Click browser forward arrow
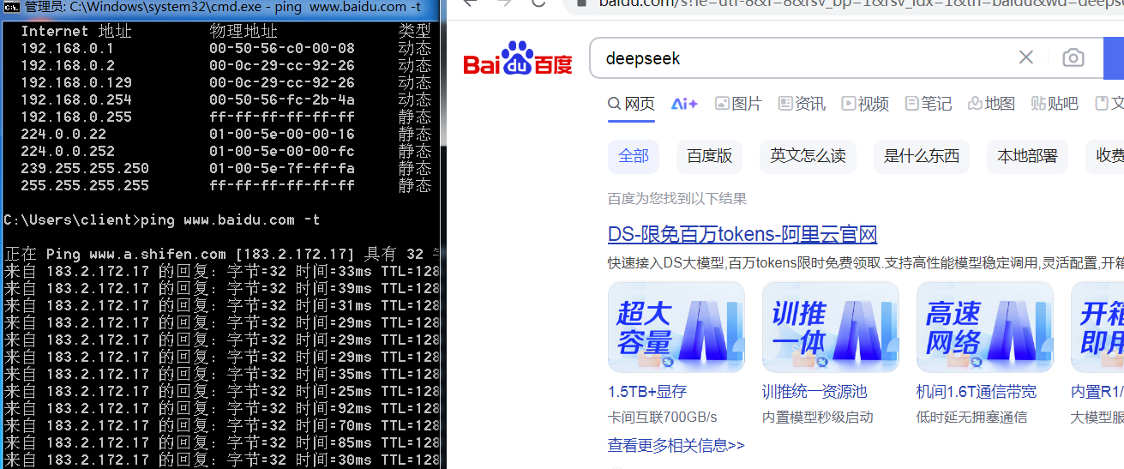The image size is (1124, 469). [504, 3]
